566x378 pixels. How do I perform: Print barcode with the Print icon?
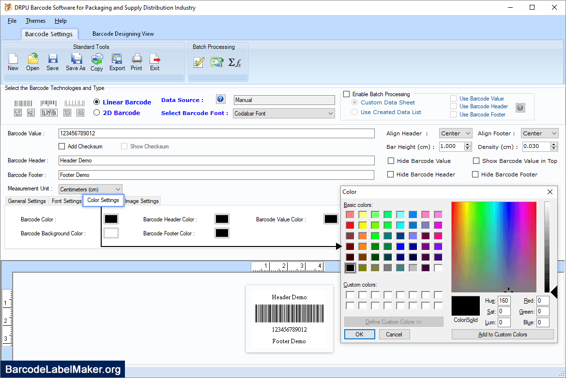point(137,62)
